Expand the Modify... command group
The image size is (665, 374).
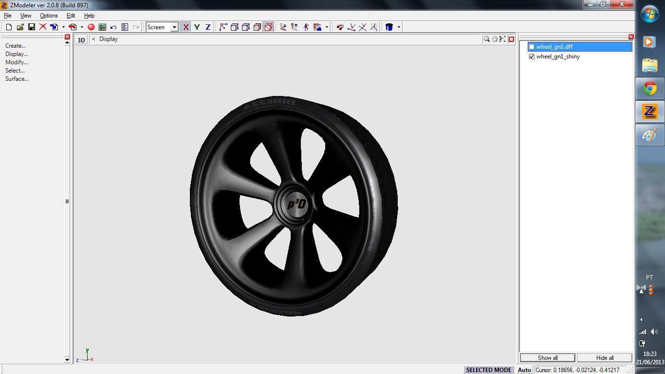[17, 62]
